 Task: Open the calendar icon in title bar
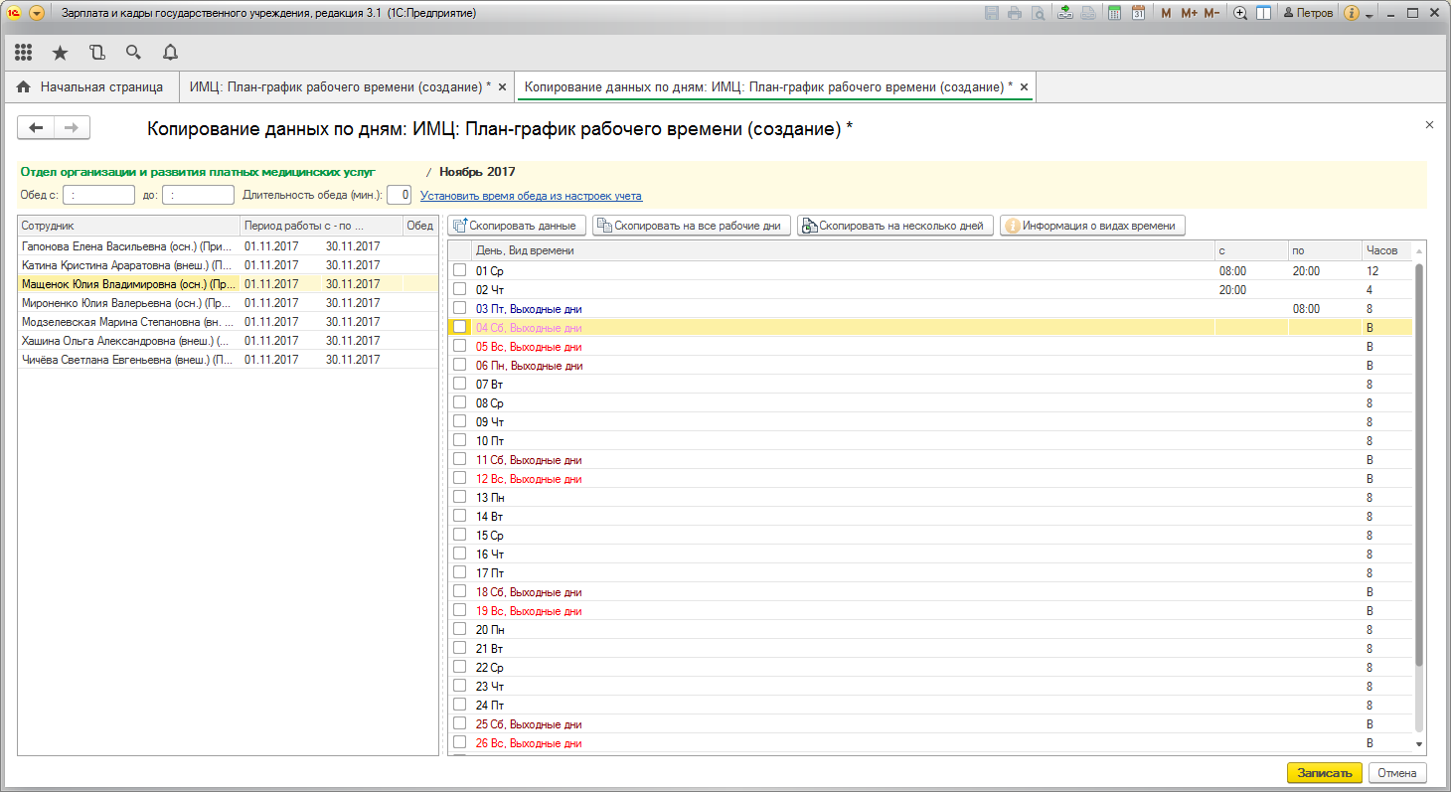pos(1138,13)
